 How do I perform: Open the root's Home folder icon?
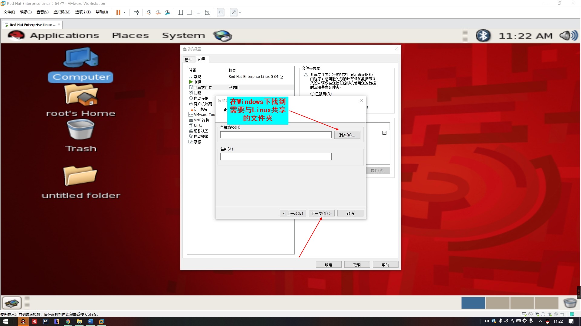[x=80, y=101]
